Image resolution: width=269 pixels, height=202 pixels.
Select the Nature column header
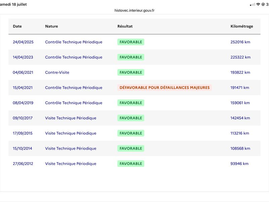51,26
